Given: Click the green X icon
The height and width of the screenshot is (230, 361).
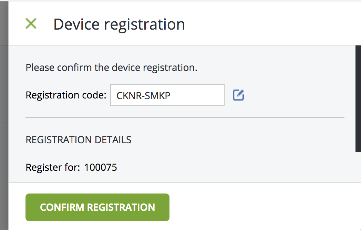Looking at the screenshot, I should click(x=31, y=24).
